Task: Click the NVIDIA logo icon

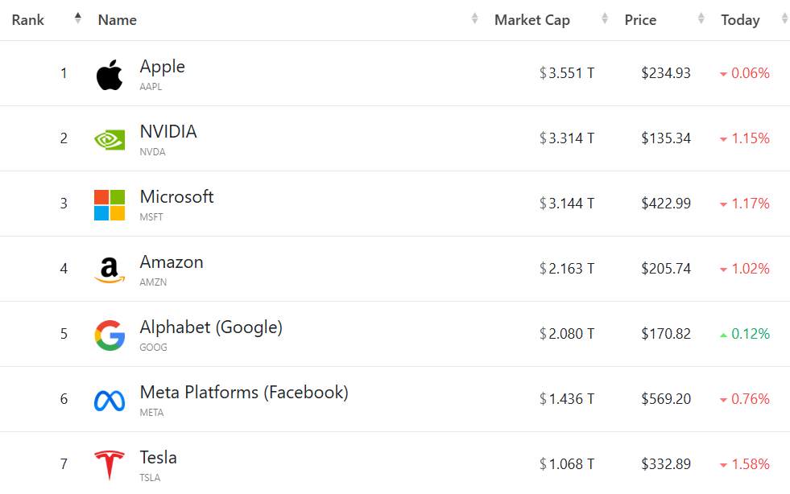Action: click(110, 140)
